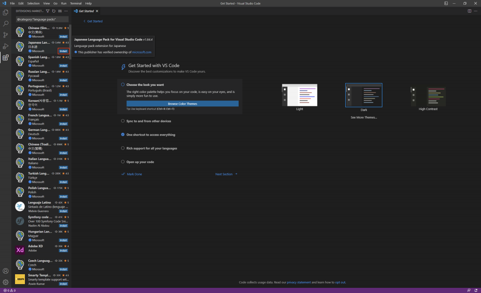Image resolution: width=481 pixels, height=293 pixels.
Task: Install the Italian Language Pack
Action: coord(63,167)
